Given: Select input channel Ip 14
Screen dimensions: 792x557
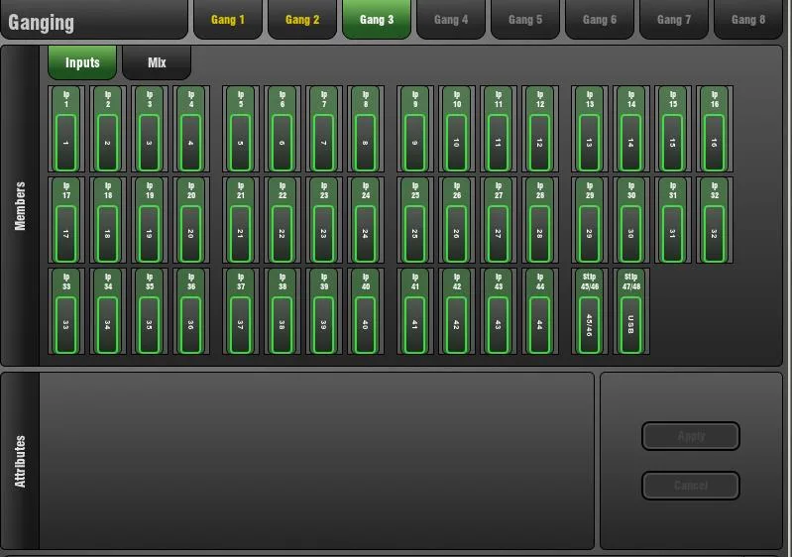Looking at the screenshot, I should pos(630,129).
